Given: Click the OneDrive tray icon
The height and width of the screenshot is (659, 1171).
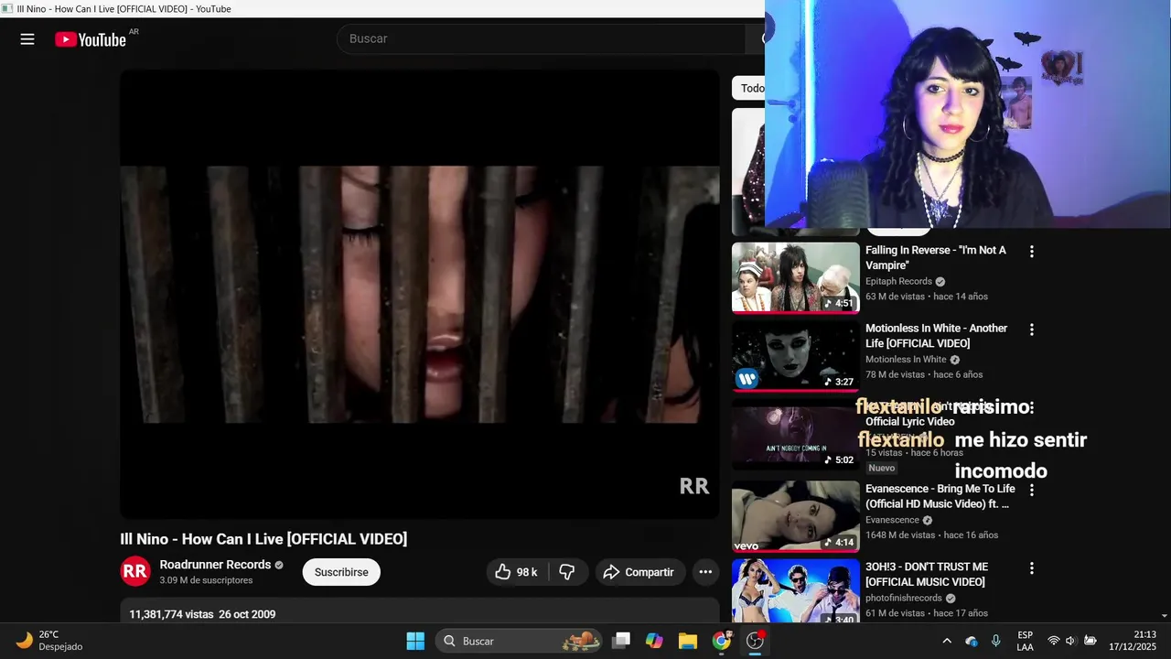Looking at the screenshot, I should pos(972,641).
